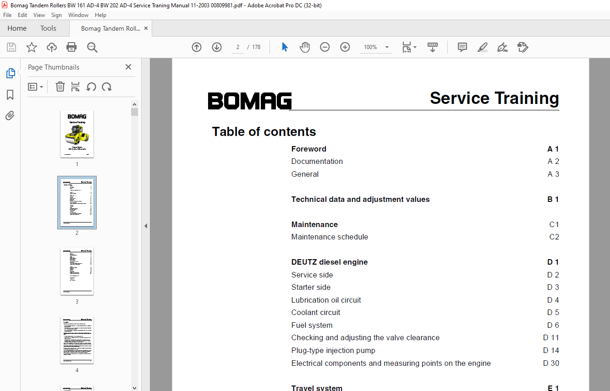
Task: Open the Help menu
Action: click(100, 15)
